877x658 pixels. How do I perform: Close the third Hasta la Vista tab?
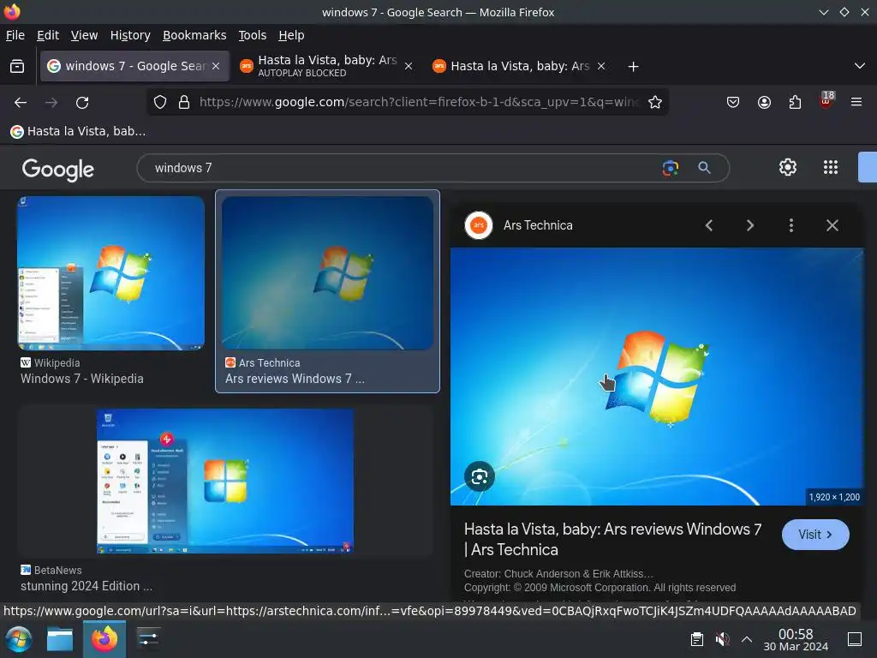(x=600, y=66)
